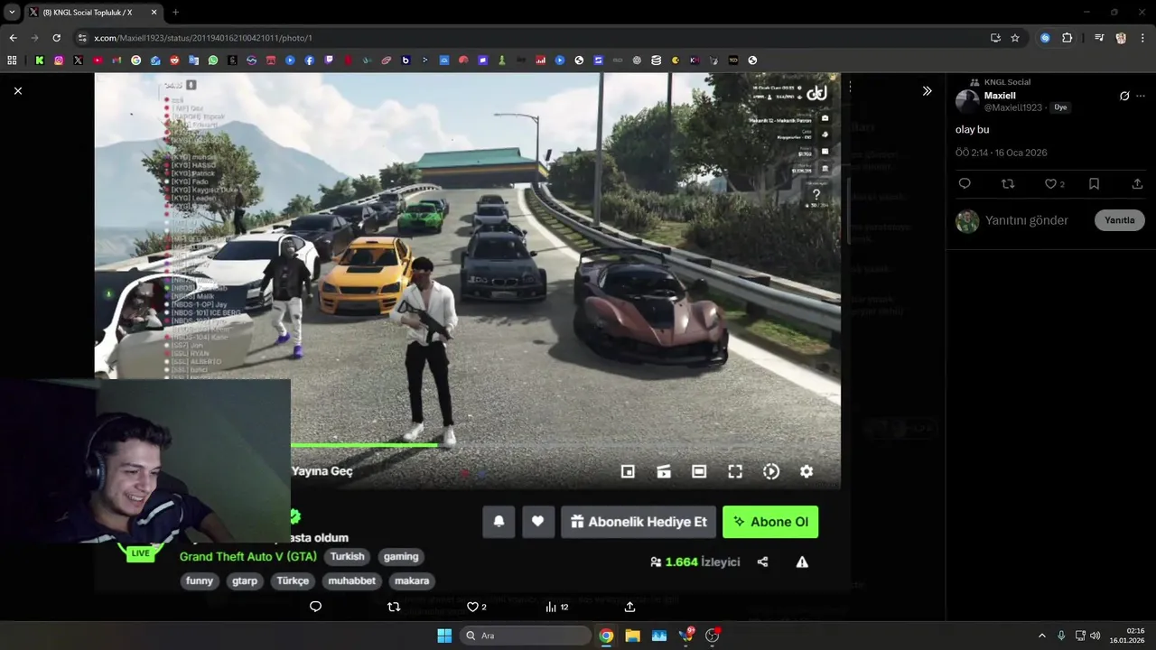
Task: Collapse the post sidebar with double chevron
Action: tap(927, 91)
